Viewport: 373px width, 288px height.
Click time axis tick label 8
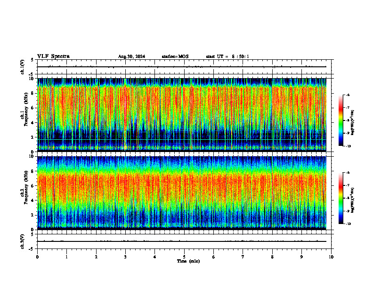[x=272, y=257]
